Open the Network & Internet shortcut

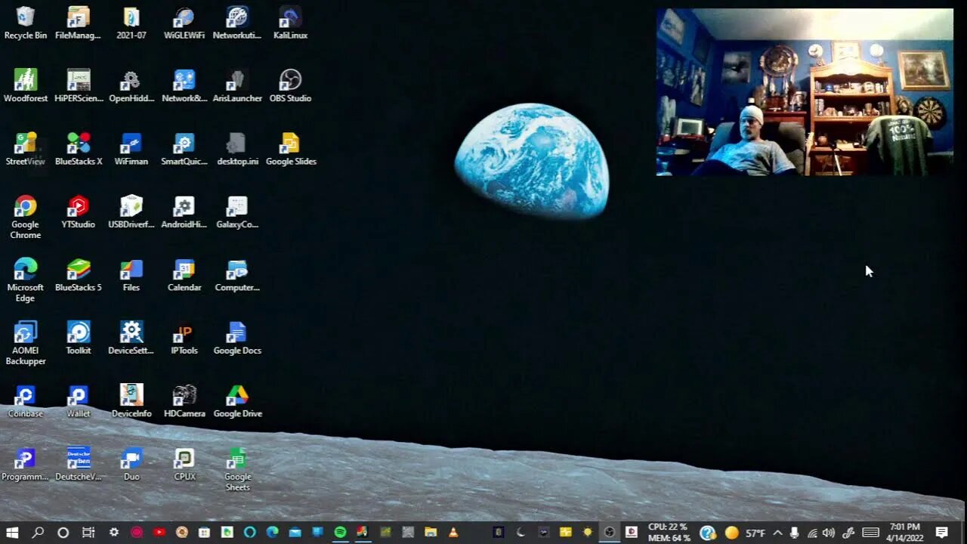(x=184, y=85)
